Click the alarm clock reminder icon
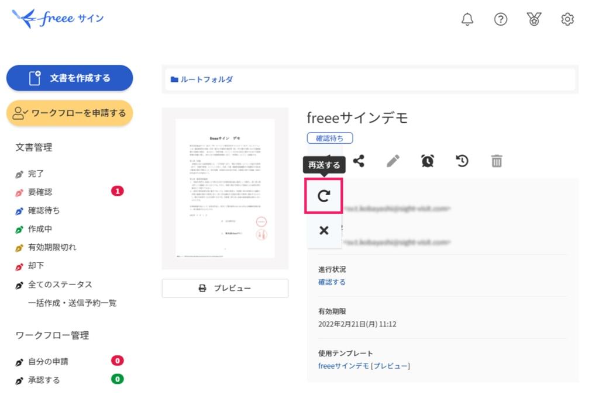 coord(428,161)
